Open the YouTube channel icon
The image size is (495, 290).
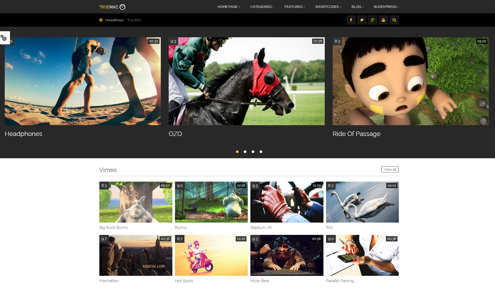tap(383, 20)
